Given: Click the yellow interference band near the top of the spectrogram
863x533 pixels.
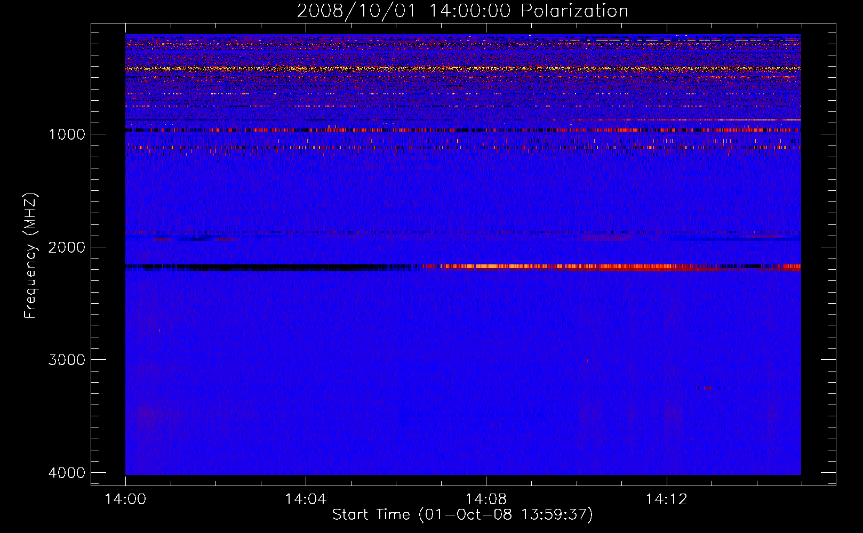Looking at the screenshot, I should tap(463, 68).
